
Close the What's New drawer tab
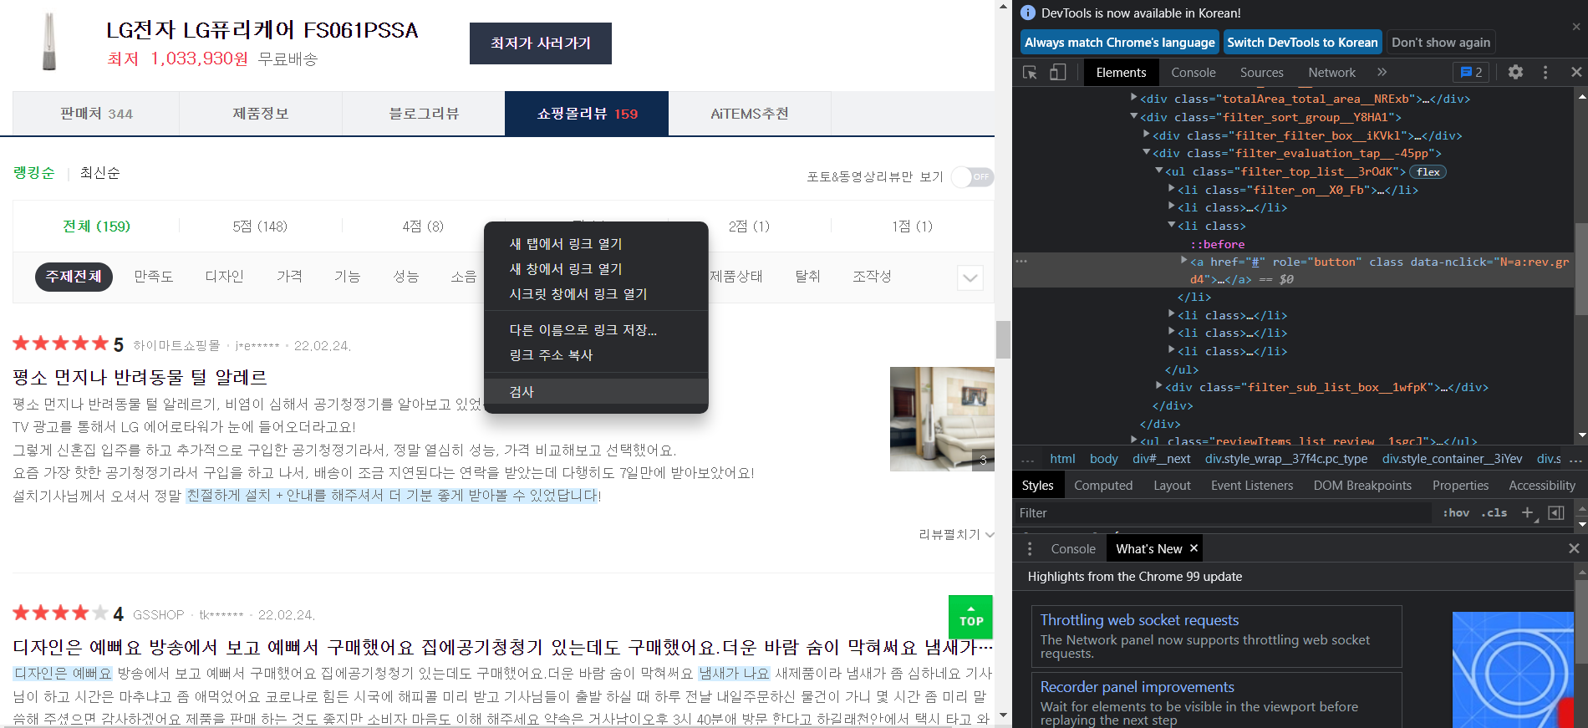(x=1194, y=548)
